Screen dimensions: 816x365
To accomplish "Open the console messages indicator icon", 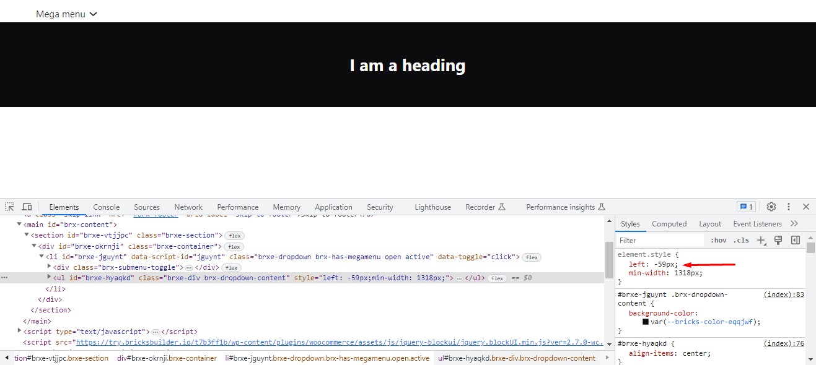I will point(745,206).
